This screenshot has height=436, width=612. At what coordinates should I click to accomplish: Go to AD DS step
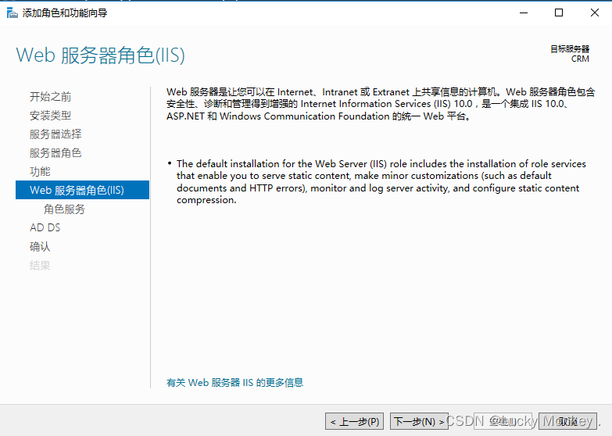45,227
